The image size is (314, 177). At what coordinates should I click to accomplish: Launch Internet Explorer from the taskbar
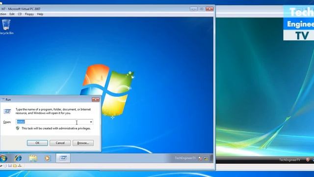pyautogui.click(x=18, y=158)
